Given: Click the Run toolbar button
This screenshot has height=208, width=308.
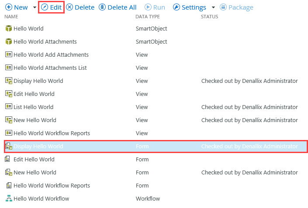Looking at the screenshot, I should tap(155, 7).
